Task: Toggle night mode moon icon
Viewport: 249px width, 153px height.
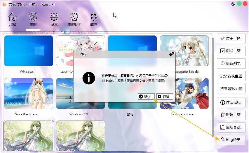Action: [x=233, y=4]
